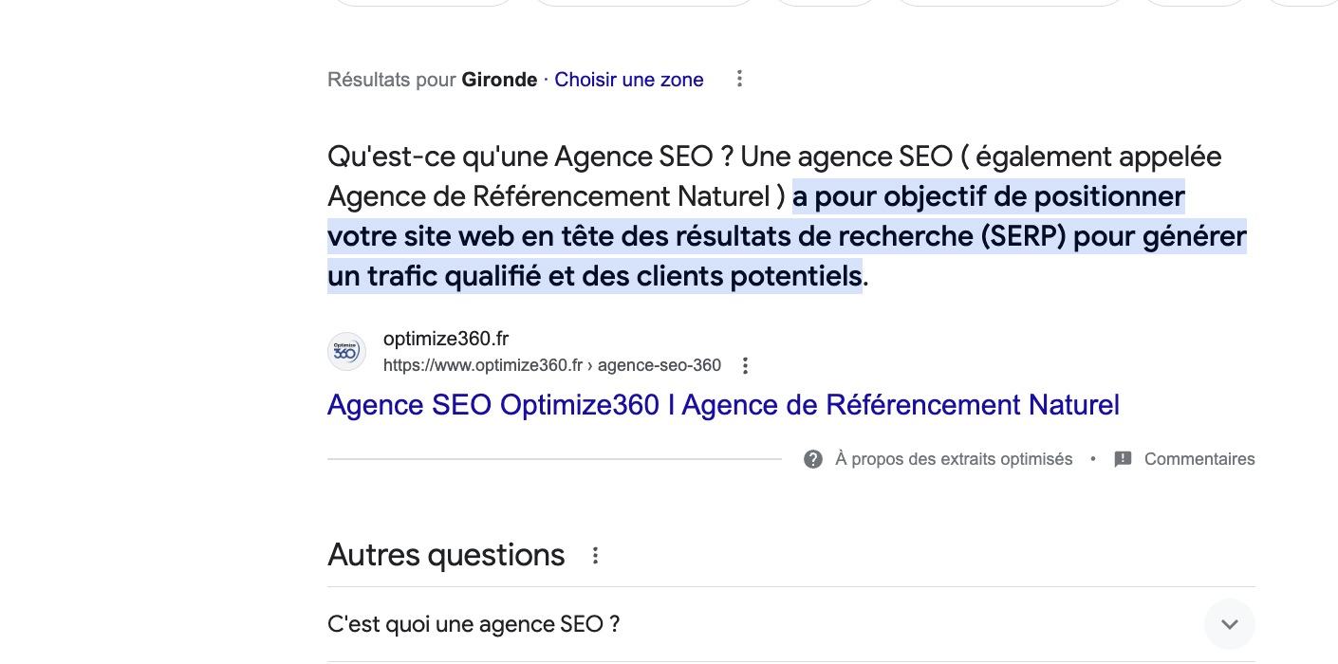Open the three-dot menu next to optimize360 URL

(745, 365)
